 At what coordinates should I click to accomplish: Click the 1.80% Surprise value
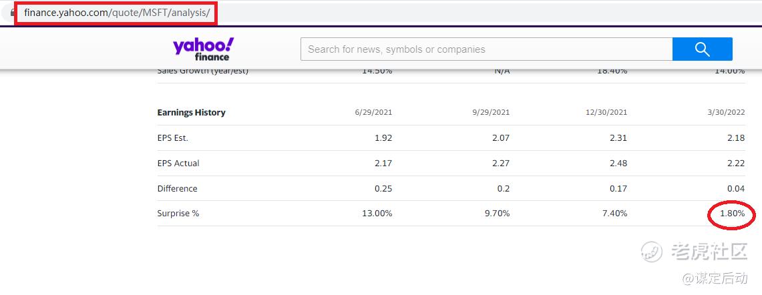pyautogui.click(x=732, y=214)
